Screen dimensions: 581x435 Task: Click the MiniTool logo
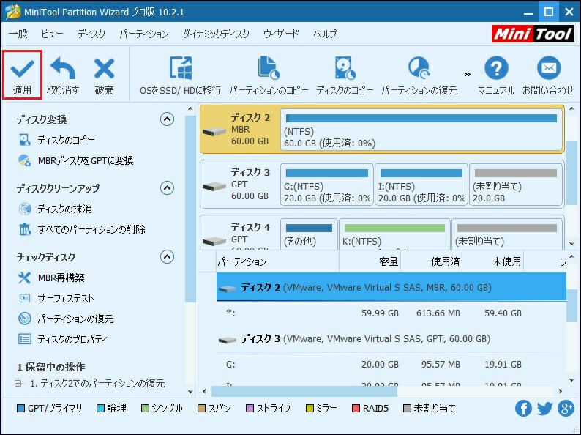[533, 34]
